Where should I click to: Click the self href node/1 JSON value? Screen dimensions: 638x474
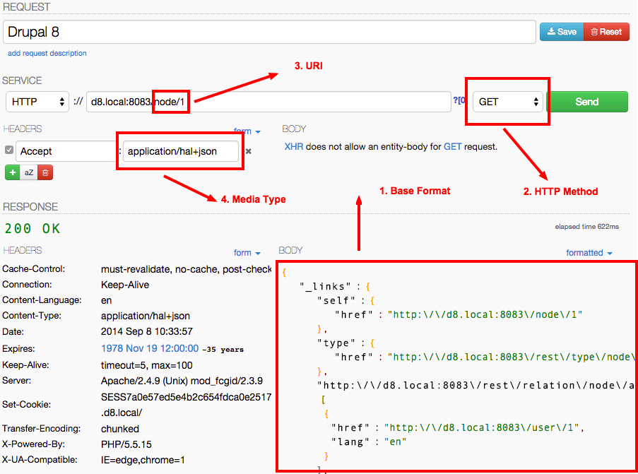pyautogui.click(x=485, y=314)
